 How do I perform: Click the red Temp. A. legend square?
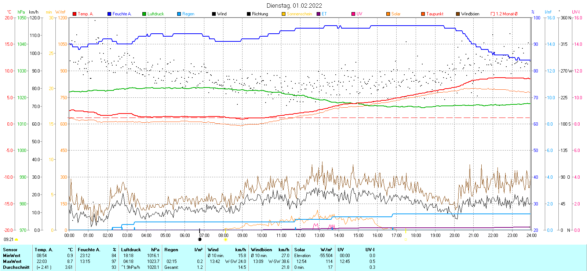(x=74, y=14)
